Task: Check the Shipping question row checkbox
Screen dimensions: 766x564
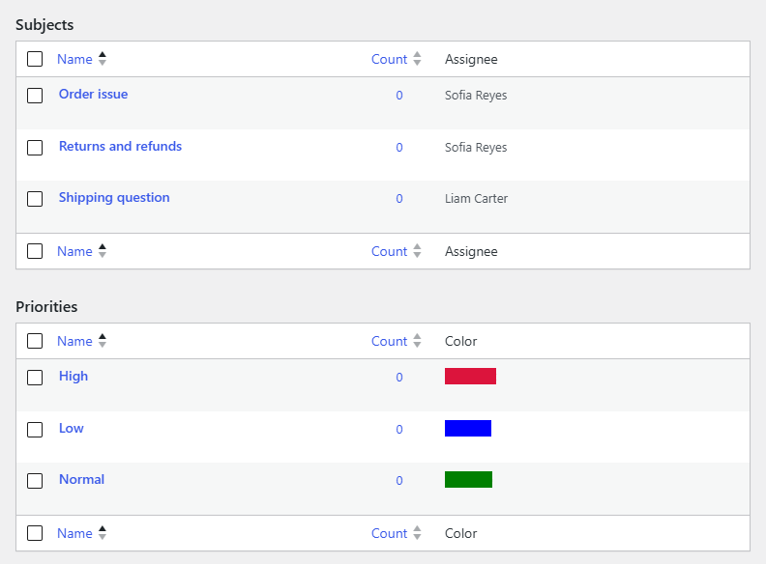Action: tap(35, 199)
